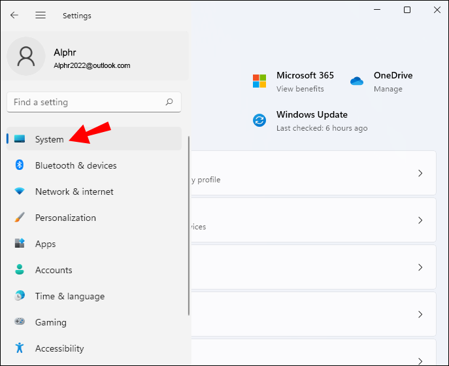Screen dimensions: 449x366
Task: Open OneDrive Manage tile
Action: tap(382, 81)
